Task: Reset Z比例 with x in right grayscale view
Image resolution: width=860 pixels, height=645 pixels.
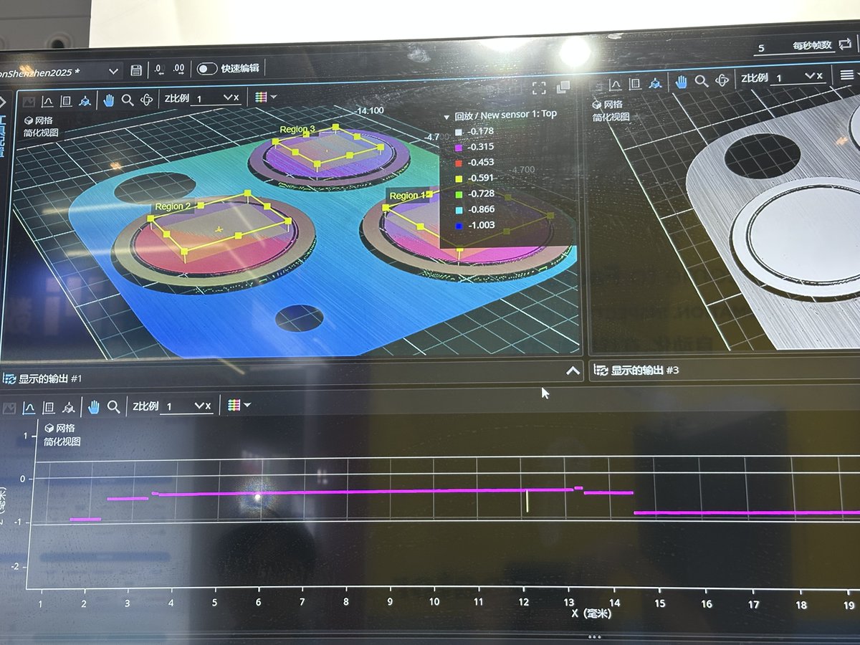Action: (820, 76)
